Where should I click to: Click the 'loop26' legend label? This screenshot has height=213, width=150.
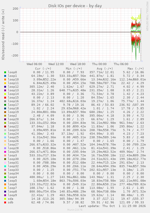pyautogui.click(x=13, y=141)
